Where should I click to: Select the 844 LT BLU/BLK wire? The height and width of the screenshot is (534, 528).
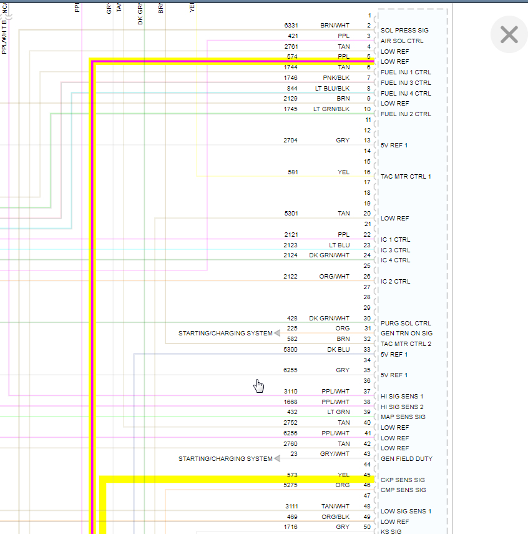223,93
